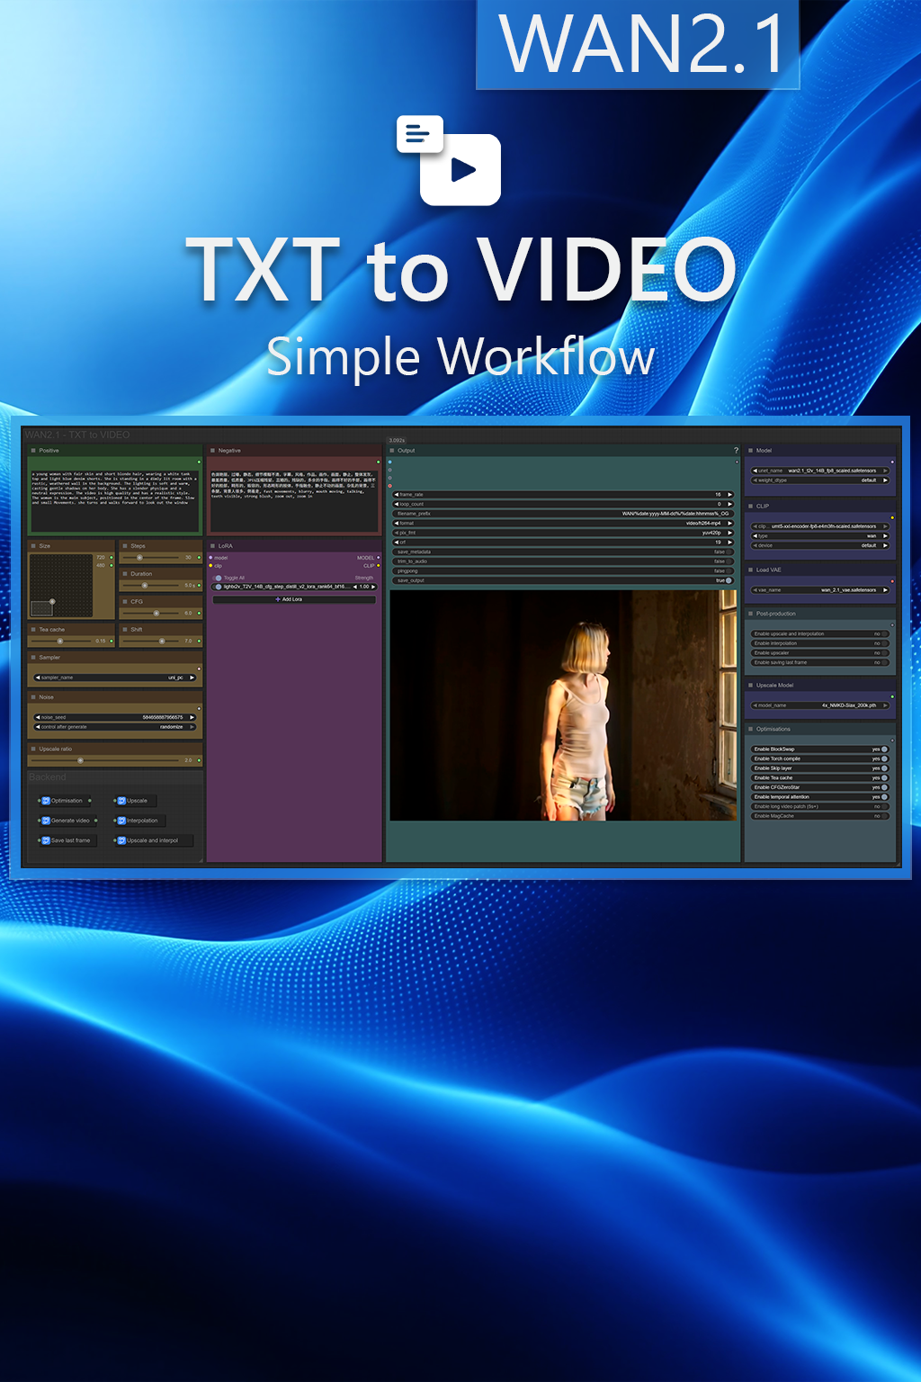Increase crf value with right arrow

[x=729, y=543]
